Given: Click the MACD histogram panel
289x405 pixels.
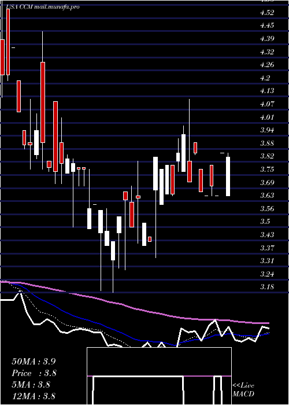Looking at the screenshot, I should (x=159, y=376).
